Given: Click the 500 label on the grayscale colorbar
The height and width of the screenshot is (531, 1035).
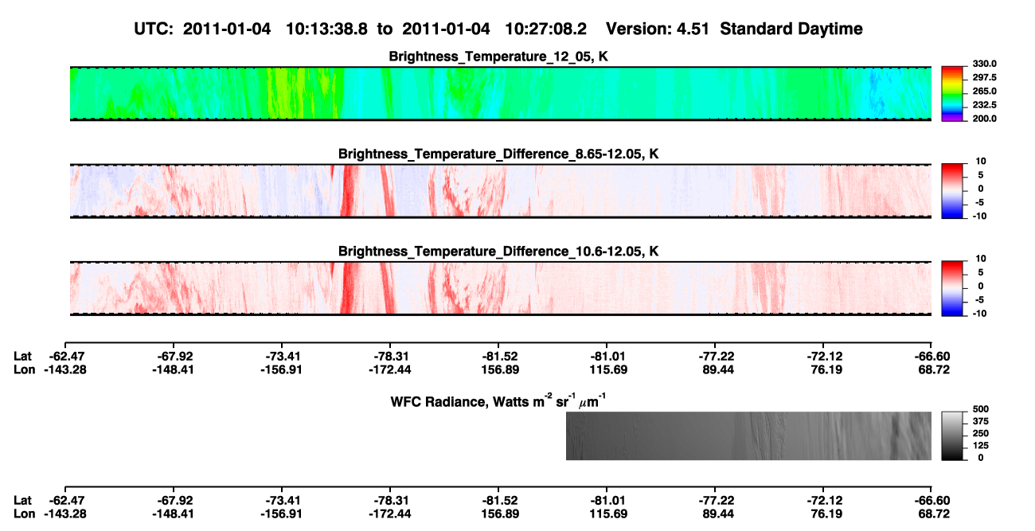Looking at the screenshot, I should (x=979, y=409).
